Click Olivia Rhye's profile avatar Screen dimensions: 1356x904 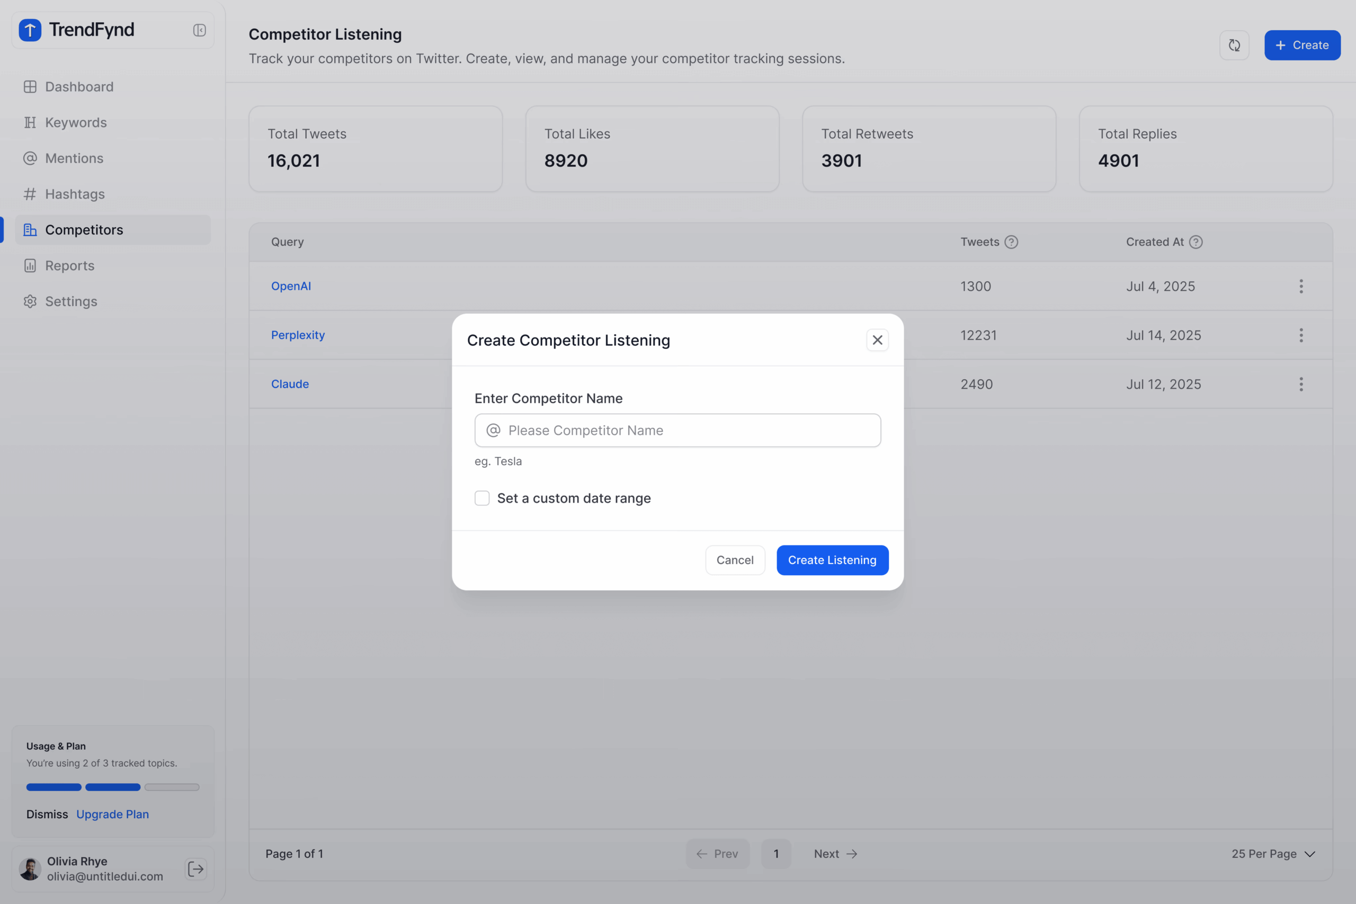click(30, 869)
